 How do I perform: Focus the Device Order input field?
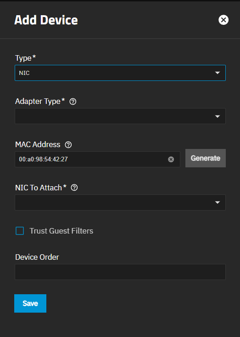[x=120, y=272]
